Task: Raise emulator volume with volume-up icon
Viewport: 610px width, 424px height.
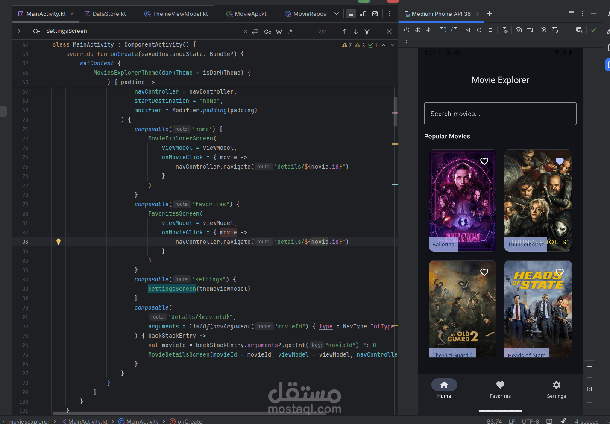Action: click(x=417, y=30)
